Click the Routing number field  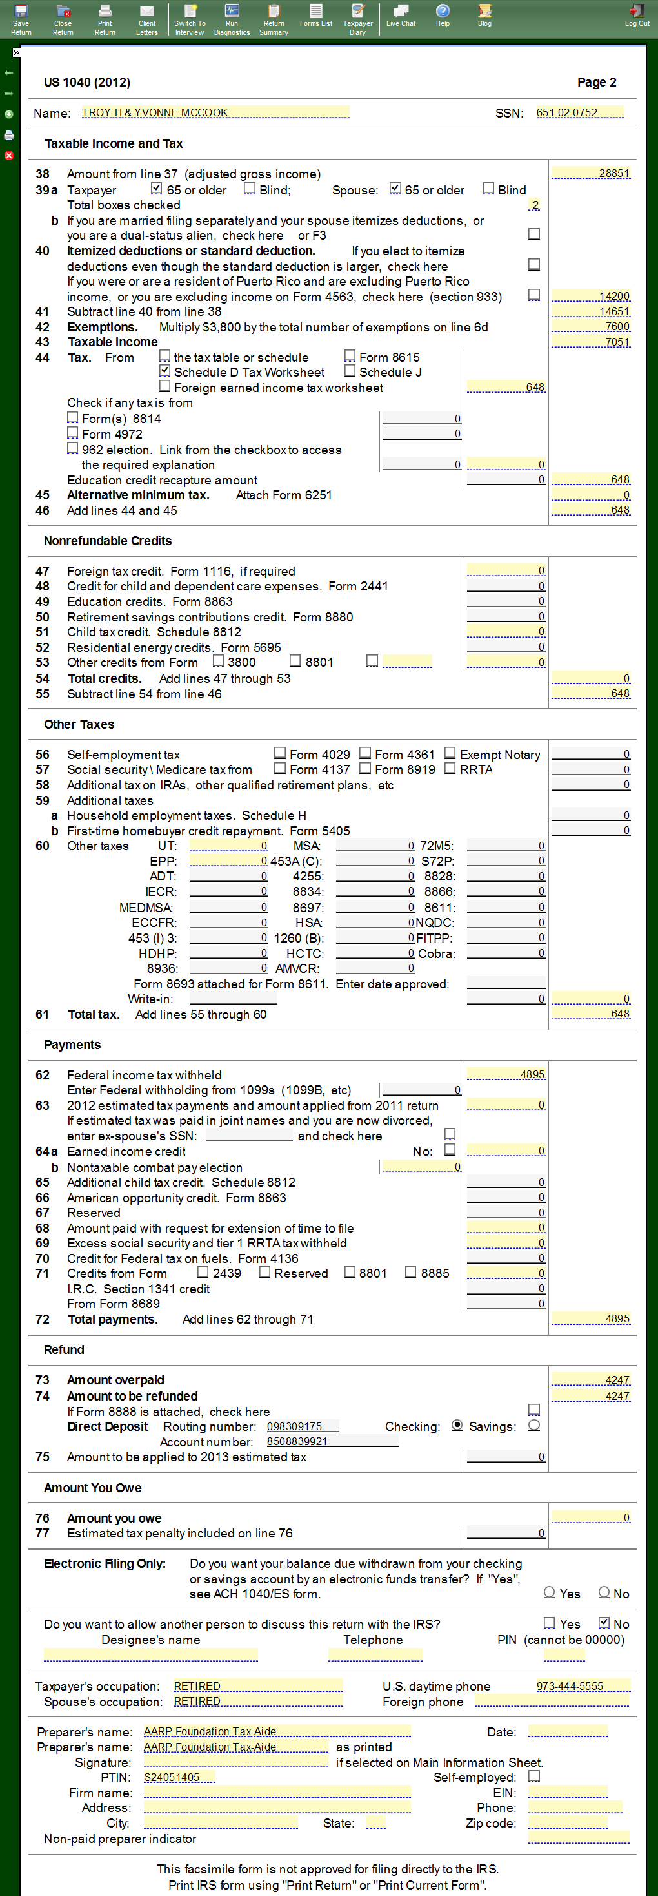pos(301,1426)
